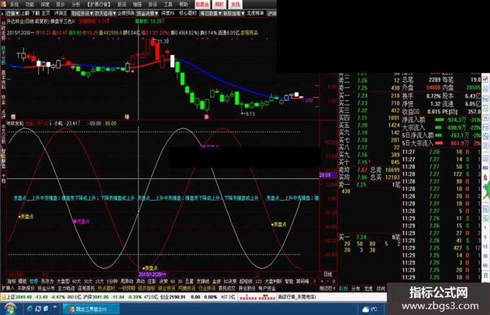Select the 大盘判断 tab
490x315 pixels.
pos(273,281)
